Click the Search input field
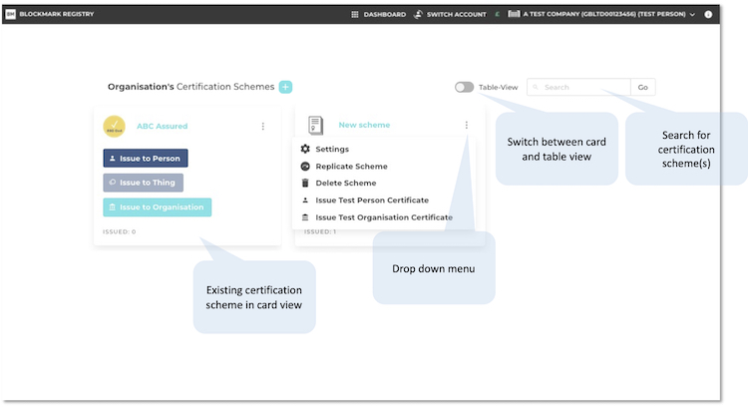Image resolution: width=748 pixels, height=407 pixels. pos(580,87)
